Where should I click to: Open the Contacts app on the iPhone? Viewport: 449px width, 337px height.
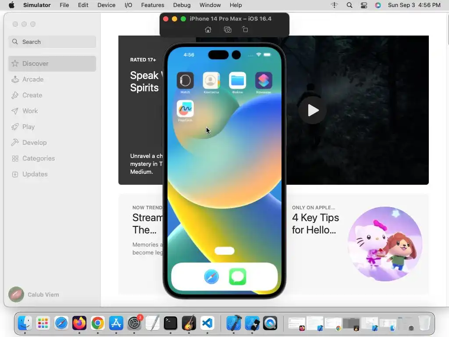click(x=211, y=81)
